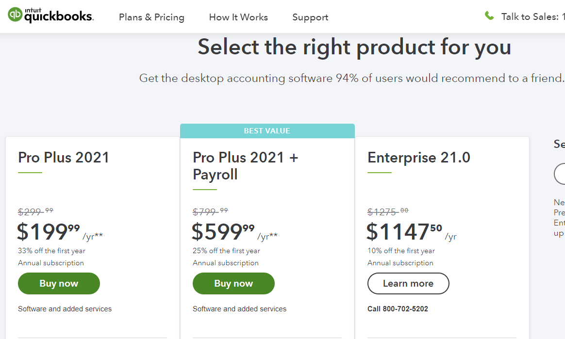Click the BEST VALUE banner
The height and width of the screenshot is (339, 565).
pos(267,130)
